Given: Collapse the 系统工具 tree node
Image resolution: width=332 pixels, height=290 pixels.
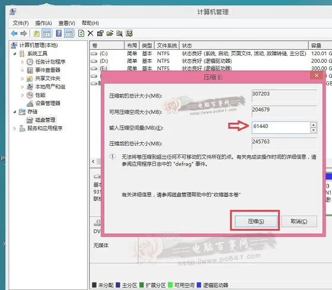Looking at the screenshot, I should (x=15, y=53).
